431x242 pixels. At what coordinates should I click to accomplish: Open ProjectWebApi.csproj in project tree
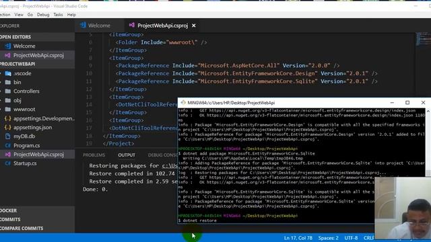coord(38,155)
